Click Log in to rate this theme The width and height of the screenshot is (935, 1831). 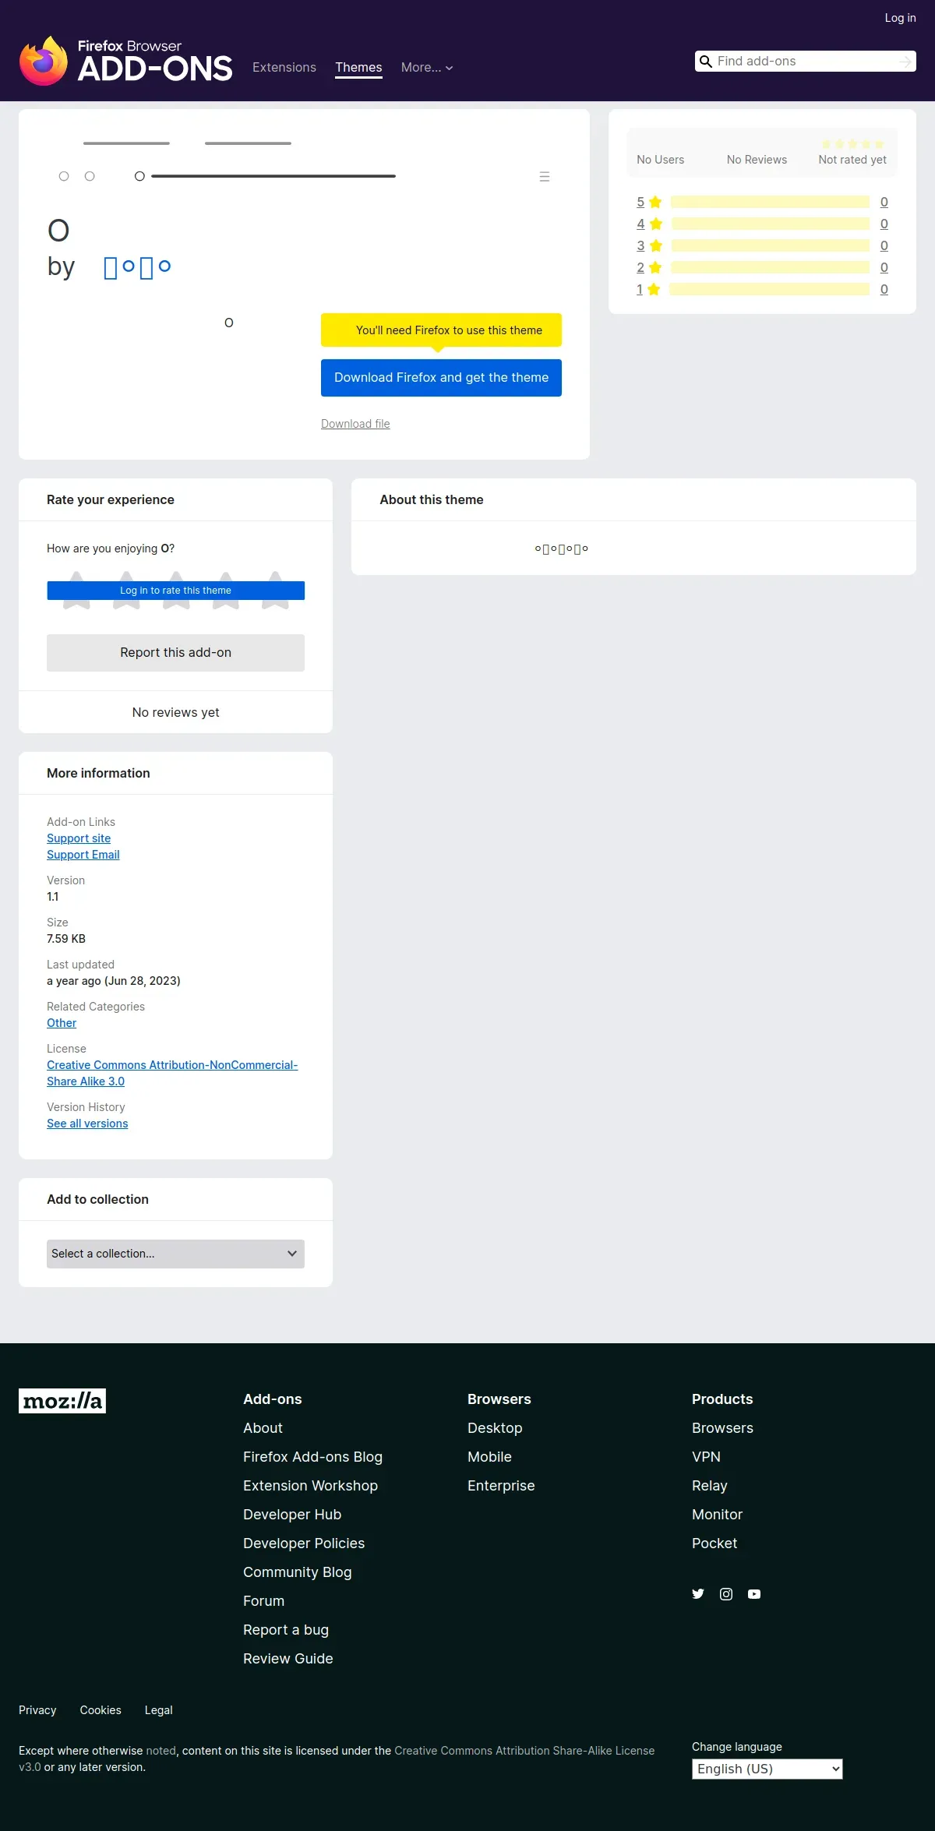pyautogui.click(x=175, y=591)
